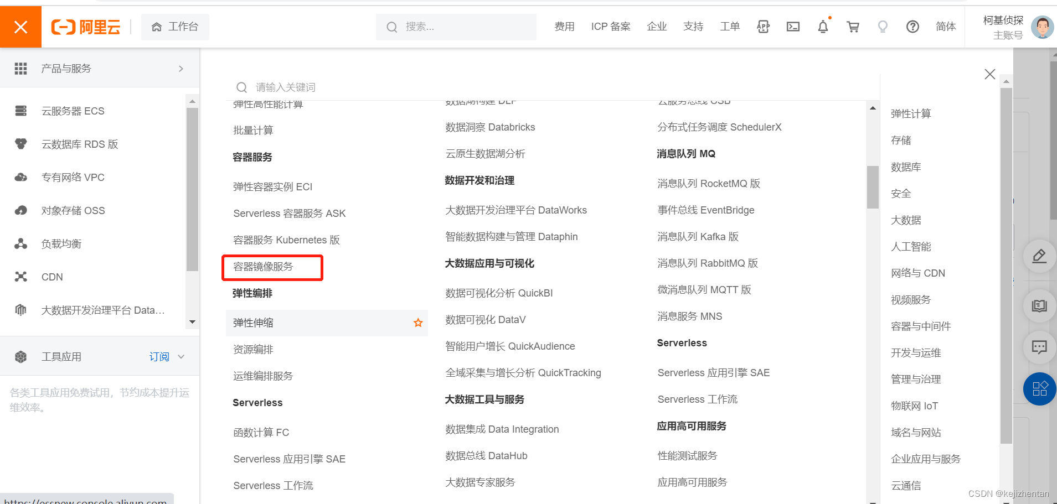Open 大数据开发治理平台 DataWorks in product list
This screenshot has width=1057, height=504.
(x=516, y=210)
